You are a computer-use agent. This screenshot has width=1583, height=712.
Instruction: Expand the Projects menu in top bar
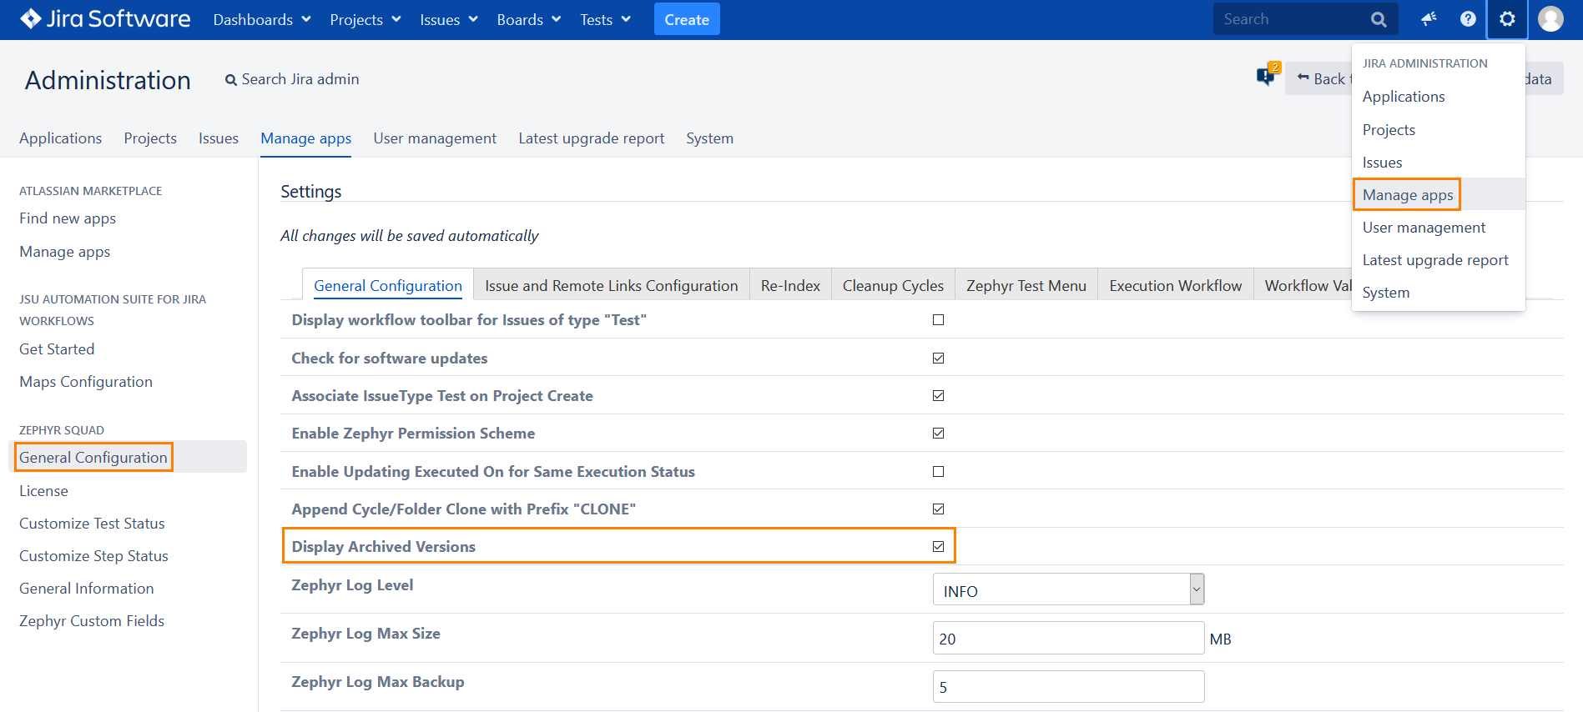(366, 19)
